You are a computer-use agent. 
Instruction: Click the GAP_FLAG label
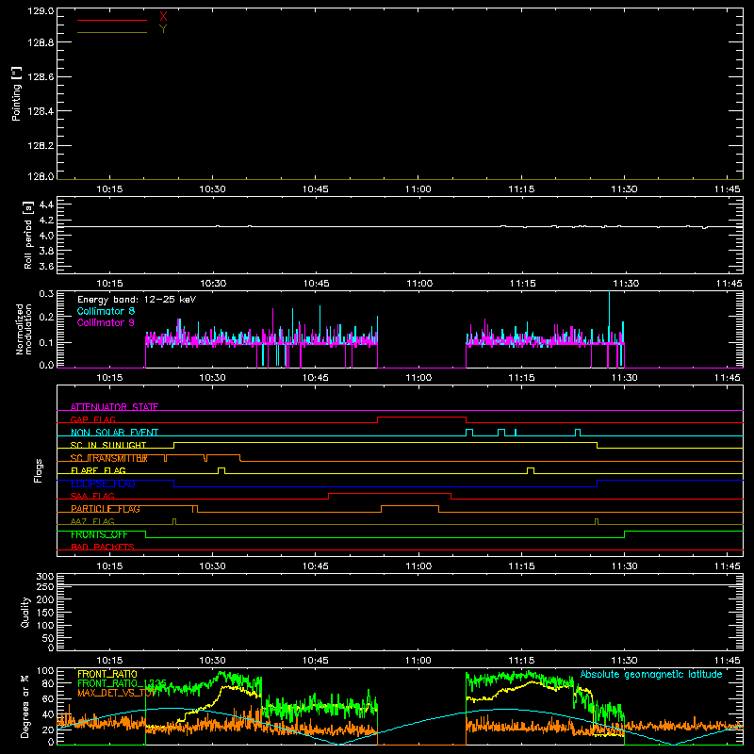point(92,419)
